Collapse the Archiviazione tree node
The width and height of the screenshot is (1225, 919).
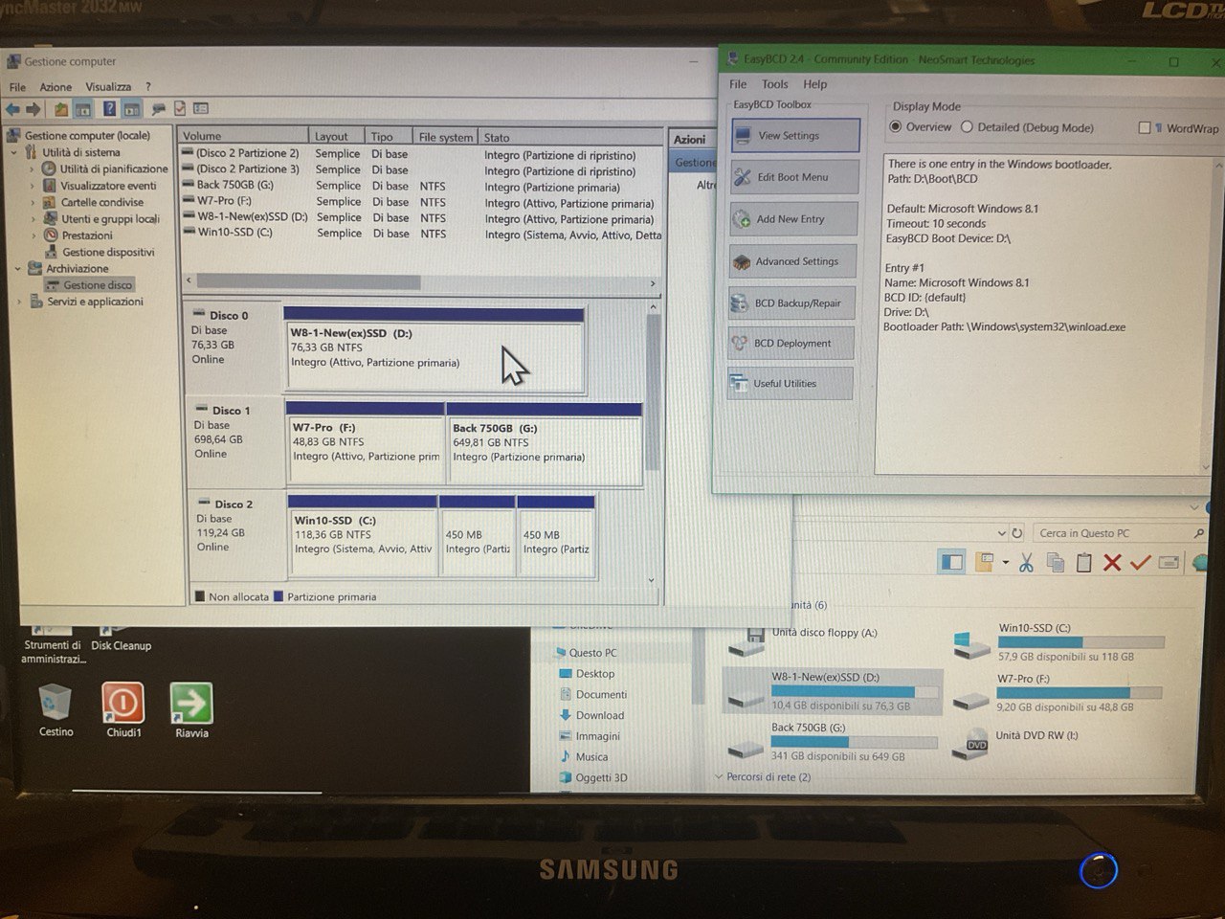click(x=17, y=269)
